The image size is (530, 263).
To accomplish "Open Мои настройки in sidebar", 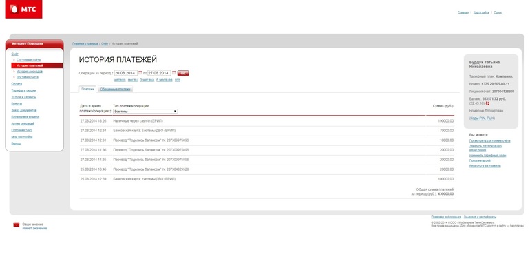I will point(21,137).
